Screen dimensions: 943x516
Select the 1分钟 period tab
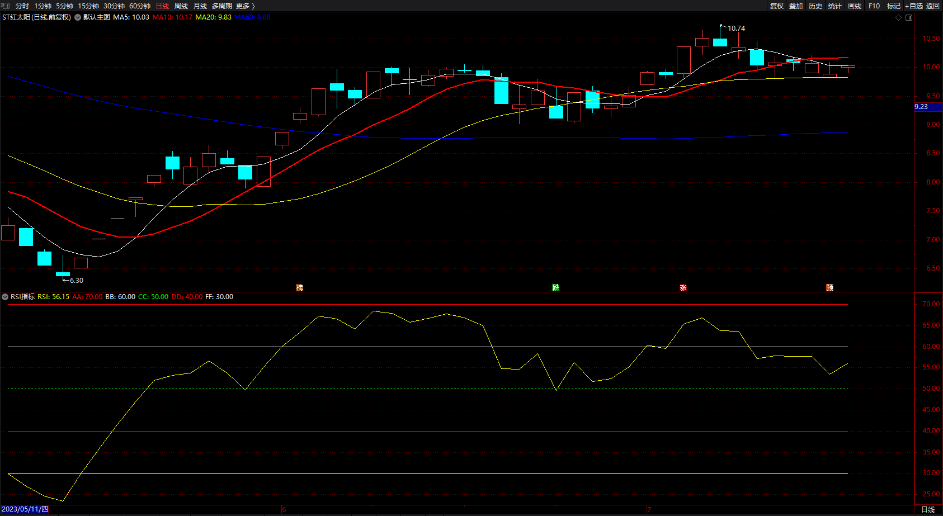coord(43,6)
